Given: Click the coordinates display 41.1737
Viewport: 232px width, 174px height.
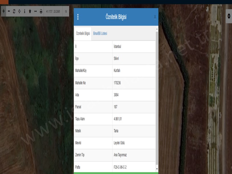Looking at the screenshot, I should click(53, 11).
